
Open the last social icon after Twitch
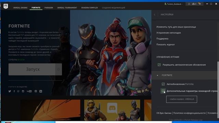[x=41, y=91]
